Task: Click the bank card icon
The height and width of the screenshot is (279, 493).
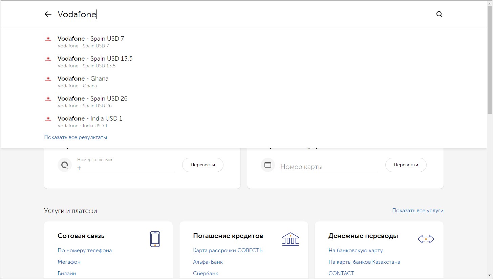Action: point(267,165)
